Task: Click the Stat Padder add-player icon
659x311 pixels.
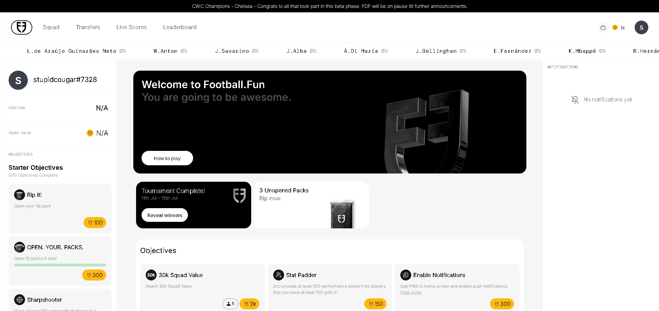Action: (278, 275)
